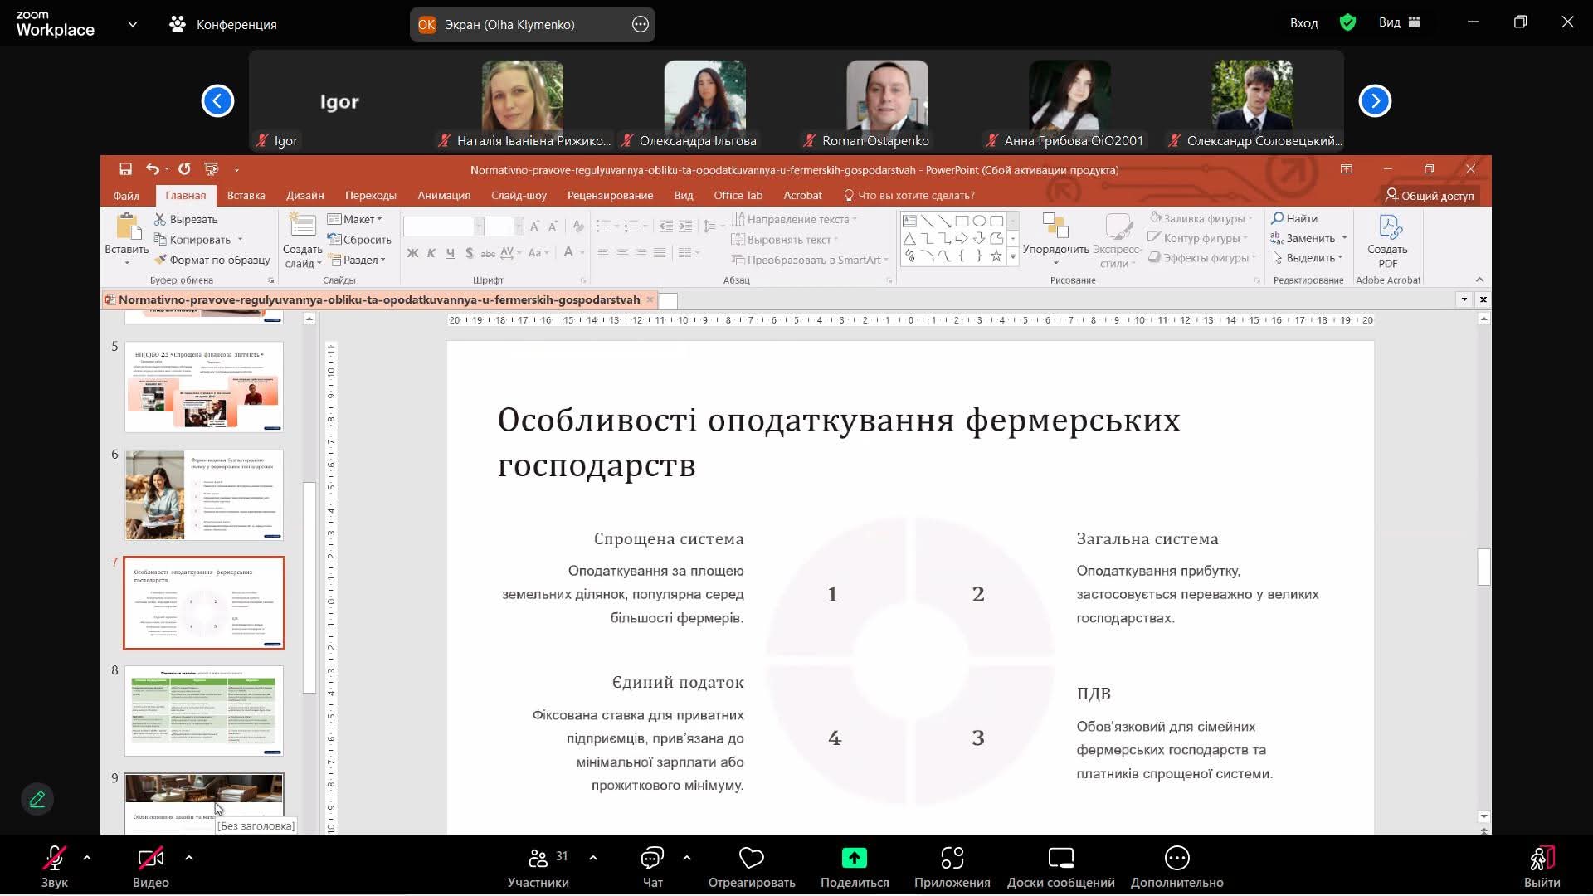The height and width of the screenshot is (896, 1593).
Task: Open Whiteboards icon in Zoom toolbar
Action: point(1060,858)
